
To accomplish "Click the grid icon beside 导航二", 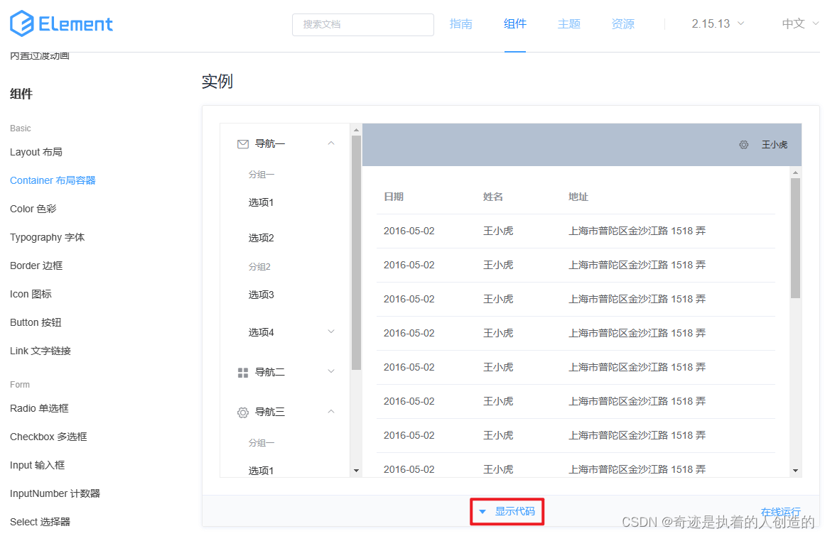I will 242,371.
